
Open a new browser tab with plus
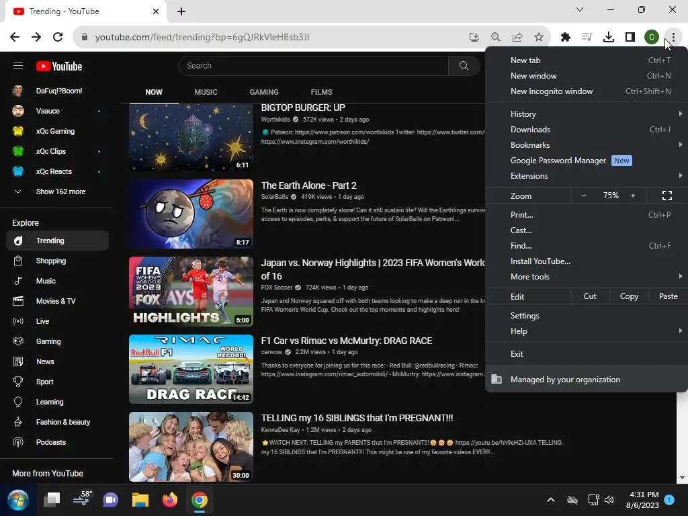(x=181, y=11)
